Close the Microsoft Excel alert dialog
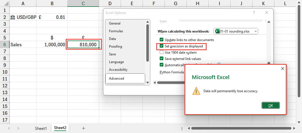 coord(282,68)
